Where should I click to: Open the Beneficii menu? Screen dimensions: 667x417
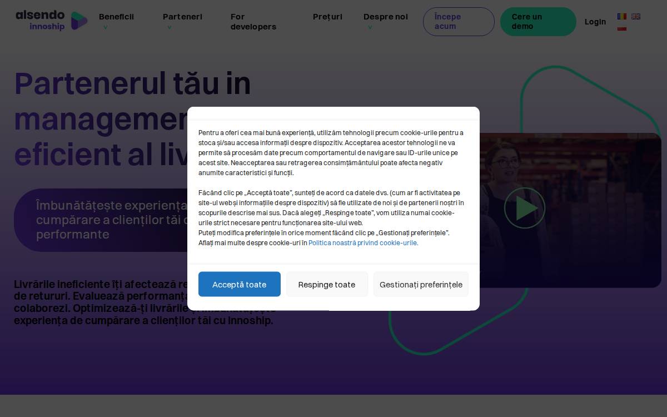pos(116,17)
